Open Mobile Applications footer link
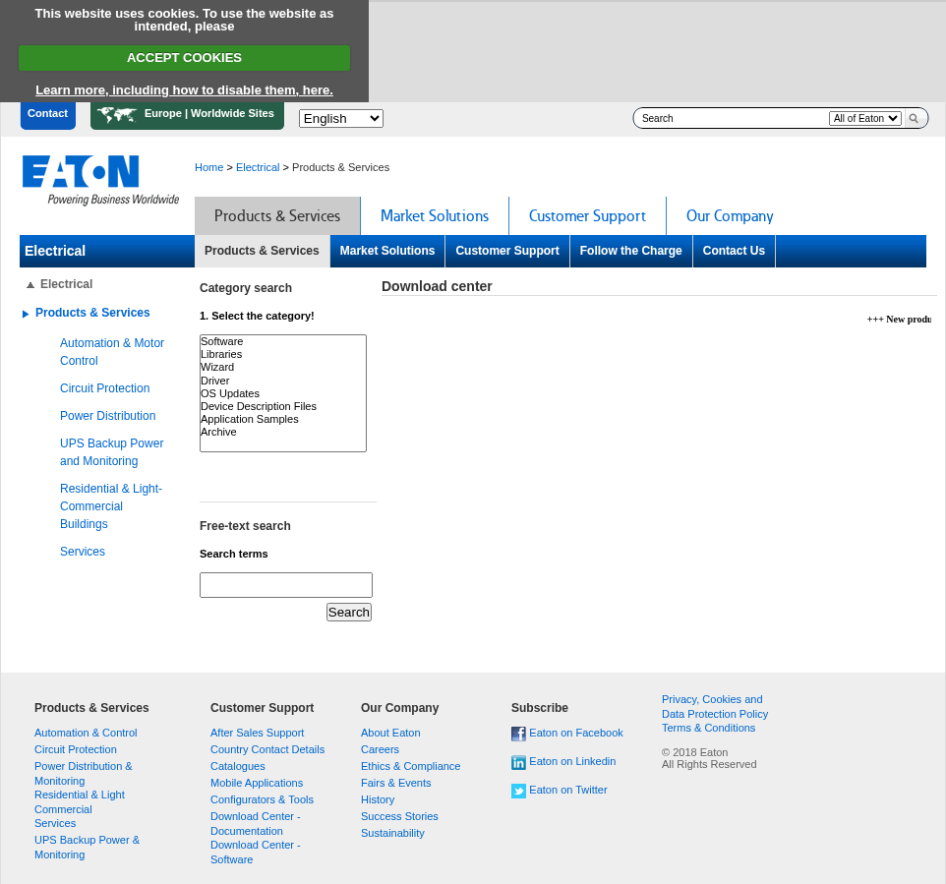This screenshot has height=884, width=946. click(x=257, y=783)
